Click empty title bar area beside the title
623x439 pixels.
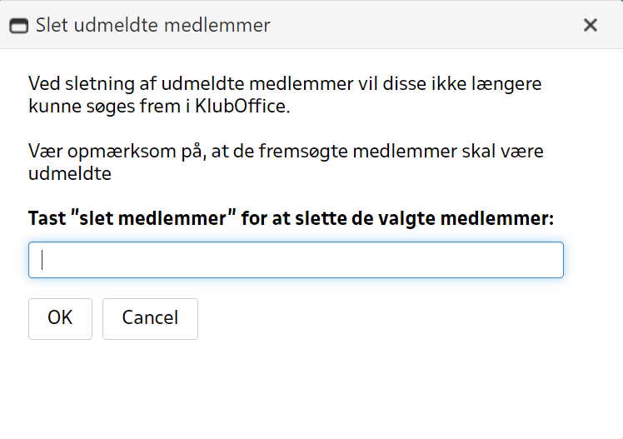416,25
